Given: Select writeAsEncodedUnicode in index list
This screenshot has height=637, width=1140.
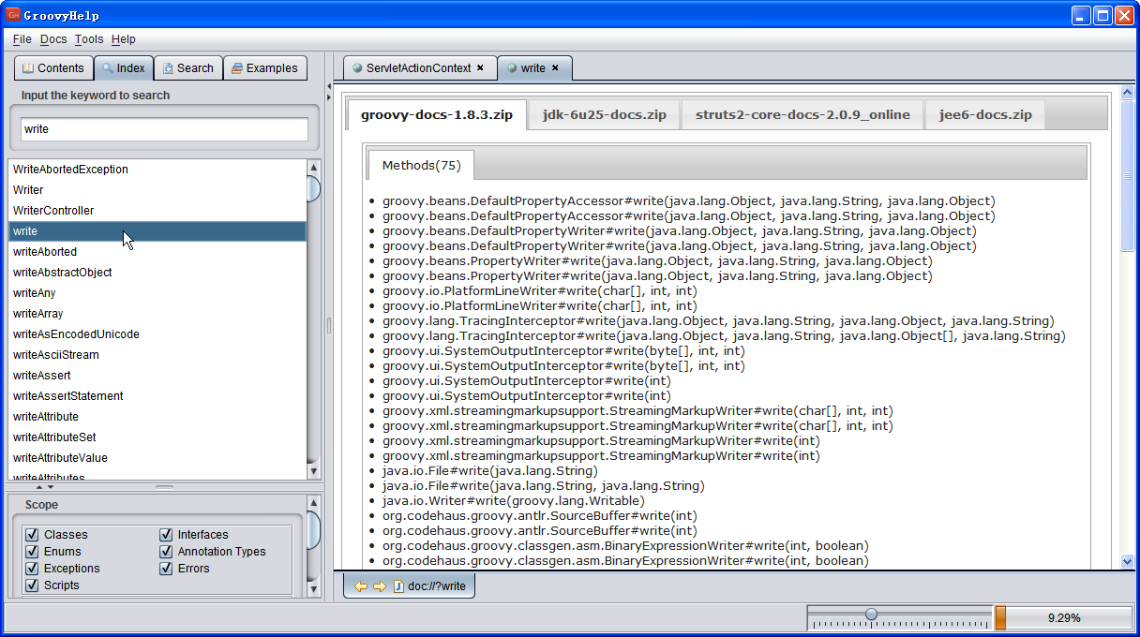Looking at the screenshot, I should [157, 334].
